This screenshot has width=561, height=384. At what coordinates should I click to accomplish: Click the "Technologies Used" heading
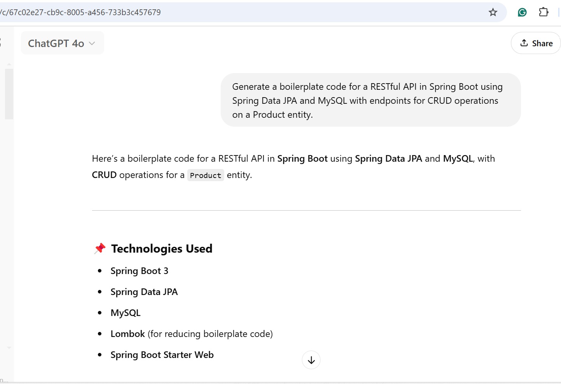click(x=162, y=249)
